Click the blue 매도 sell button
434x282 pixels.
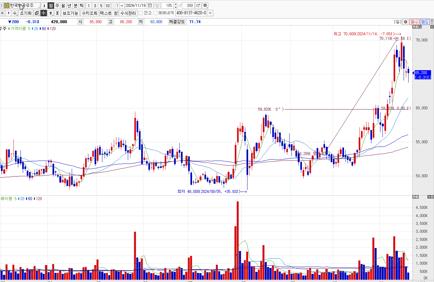click(425, 22)
